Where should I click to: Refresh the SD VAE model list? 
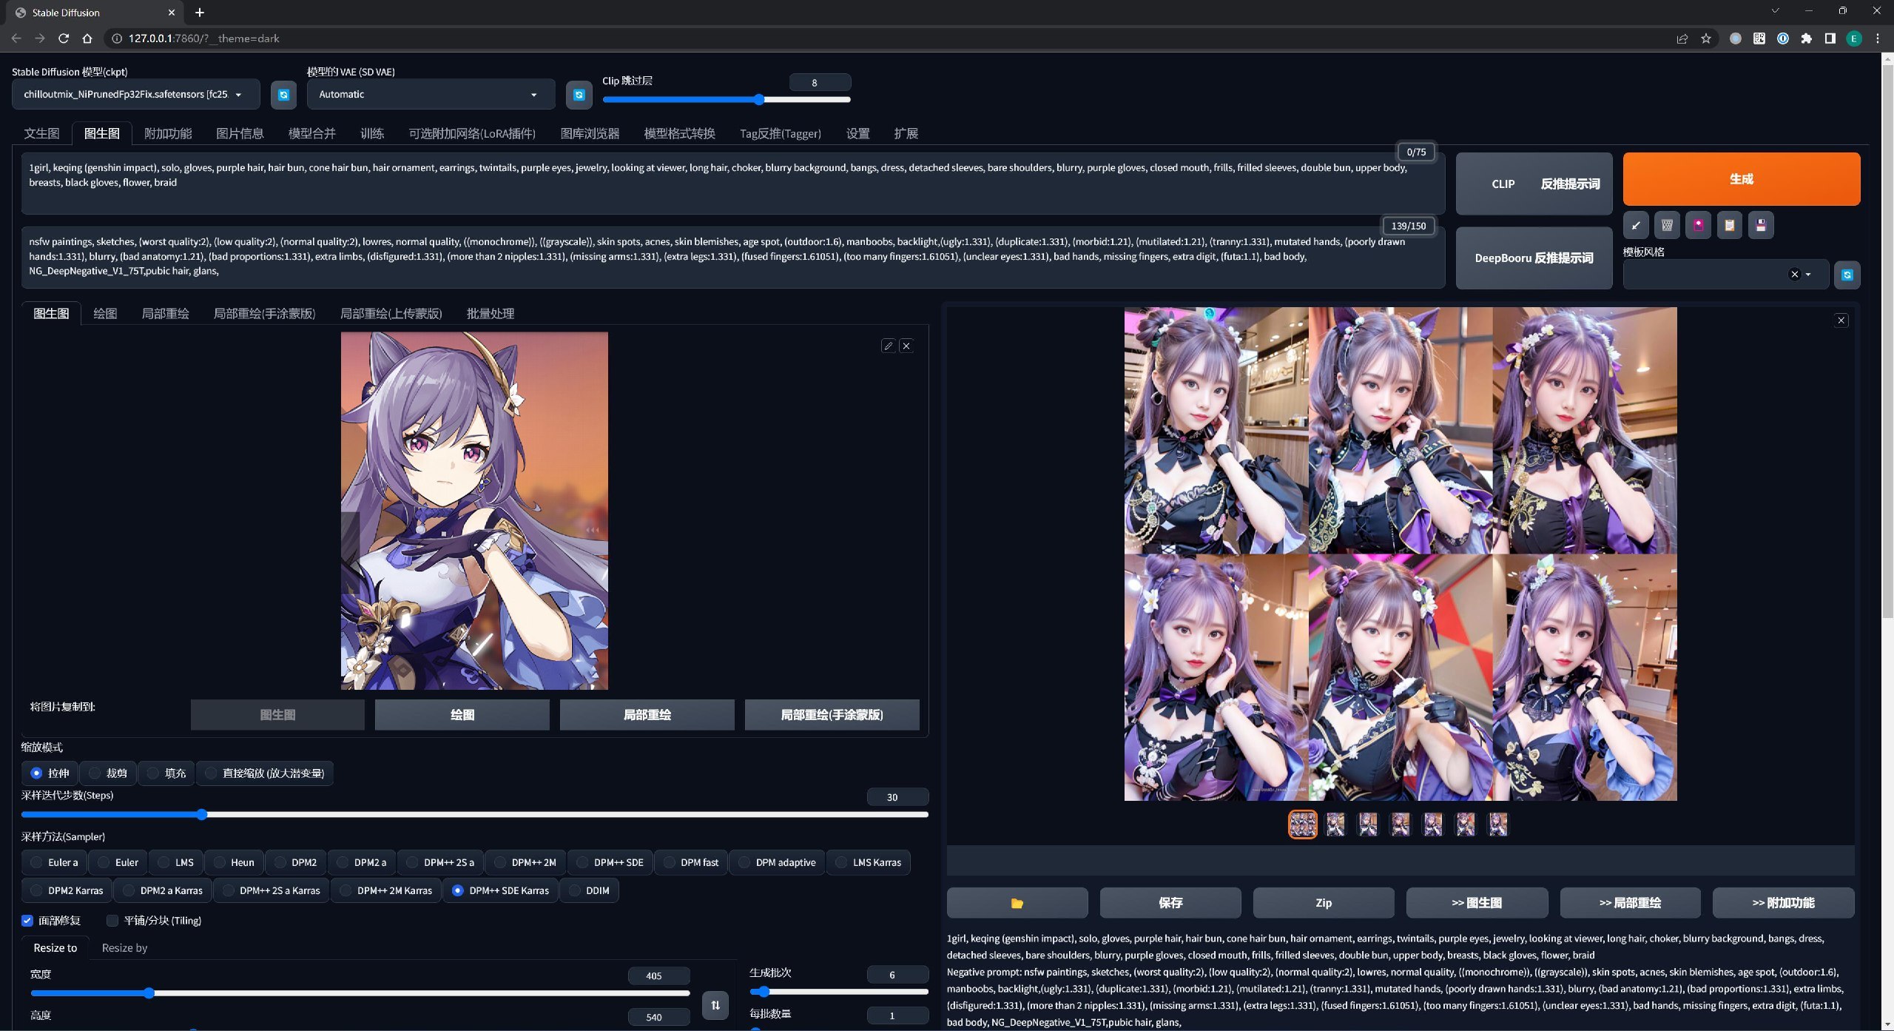[579, 95]
